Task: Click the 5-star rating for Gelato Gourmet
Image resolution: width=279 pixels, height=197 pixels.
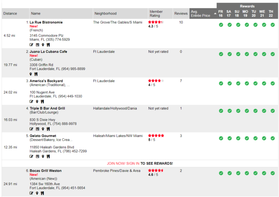Action: pyautogui.click(x=156, y=136)
